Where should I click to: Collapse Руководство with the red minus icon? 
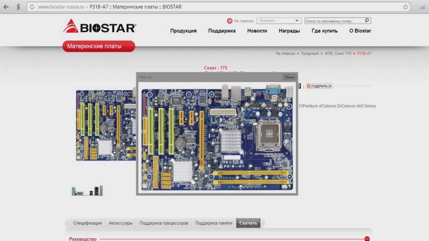click(367, 239)
